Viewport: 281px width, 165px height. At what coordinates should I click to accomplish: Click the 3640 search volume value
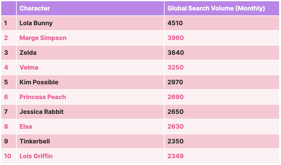pos(176,53)
